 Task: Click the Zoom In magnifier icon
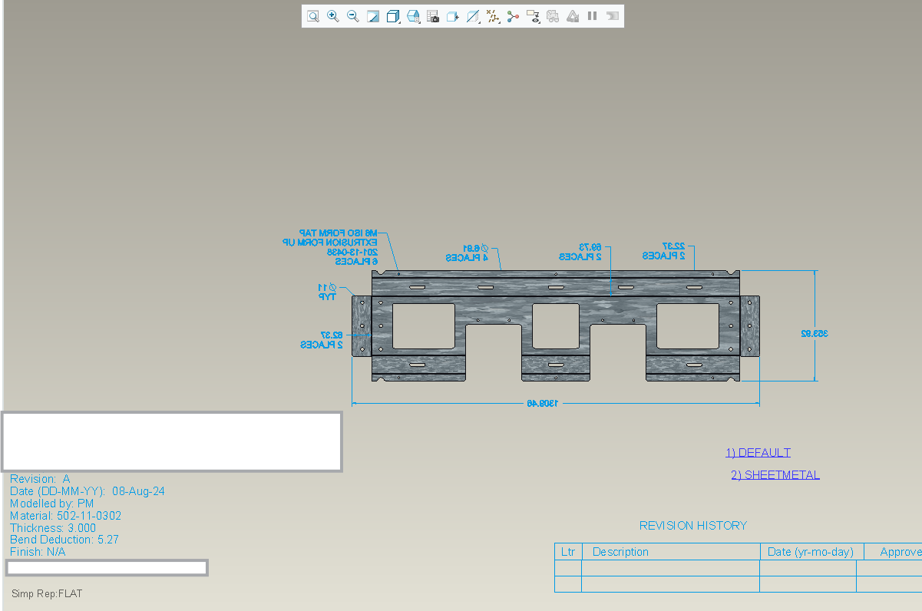(333, 15)
